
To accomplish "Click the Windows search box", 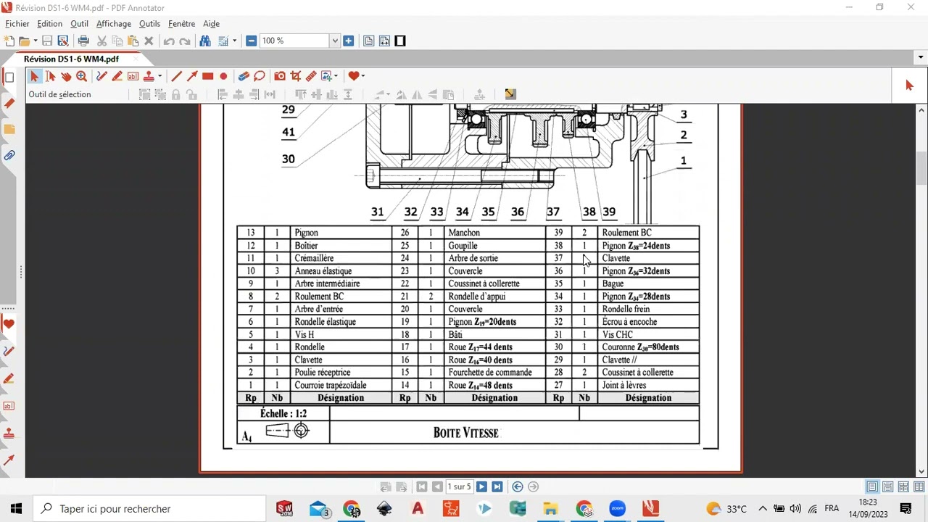I will point(151,509).
